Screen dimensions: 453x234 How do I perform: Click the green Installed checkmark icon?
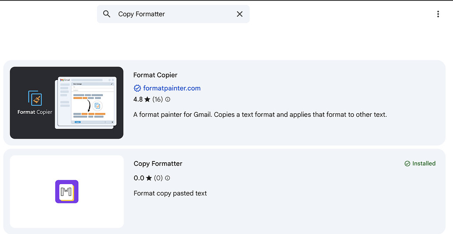click(x=407, y=164)
